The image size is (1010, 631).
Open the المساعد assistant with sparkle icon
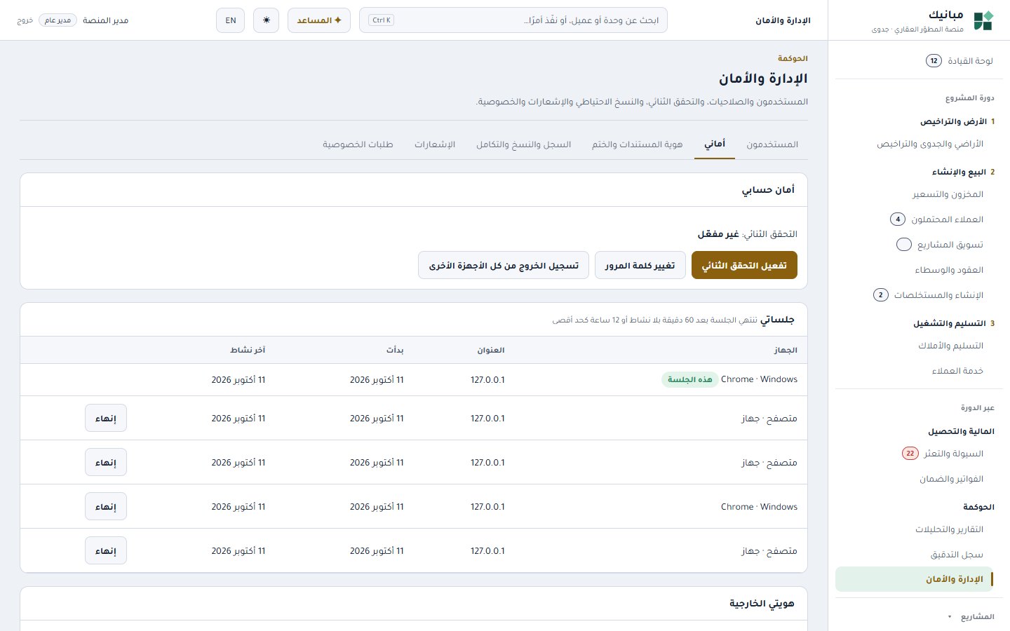[x=319, y=20]
